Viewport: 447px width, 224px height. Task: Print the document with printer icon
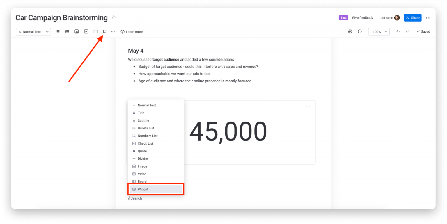tap(350, 32)
